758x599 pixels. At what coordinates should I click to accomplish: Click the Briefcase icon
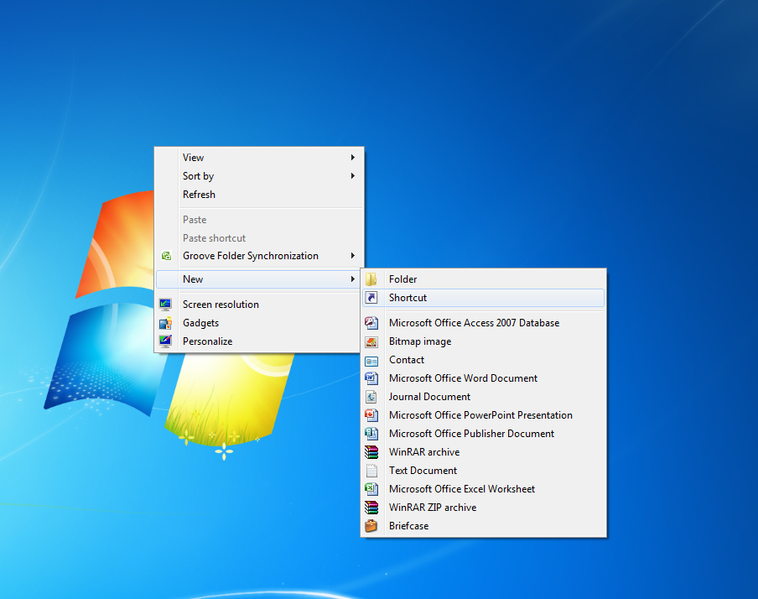coord(371,525)
